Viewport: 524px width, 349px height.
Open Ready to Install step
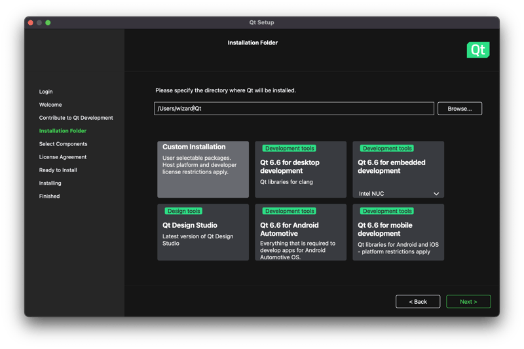point(58,170)
